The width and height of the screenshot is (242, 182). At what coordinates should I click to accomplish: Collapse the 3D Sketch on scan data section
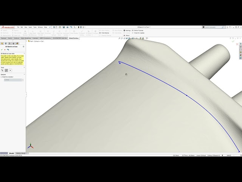tap(24, 53)
